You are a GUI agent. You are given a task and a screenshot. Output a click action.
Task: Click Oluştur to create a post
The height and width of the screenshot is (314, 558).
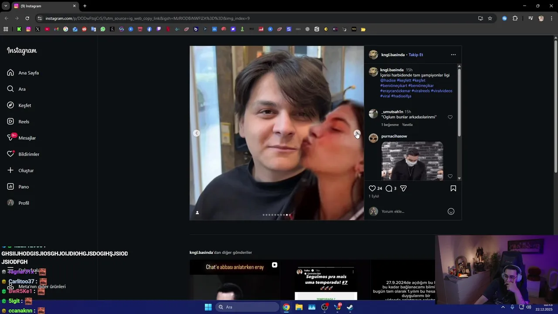(x=20, y=171)
